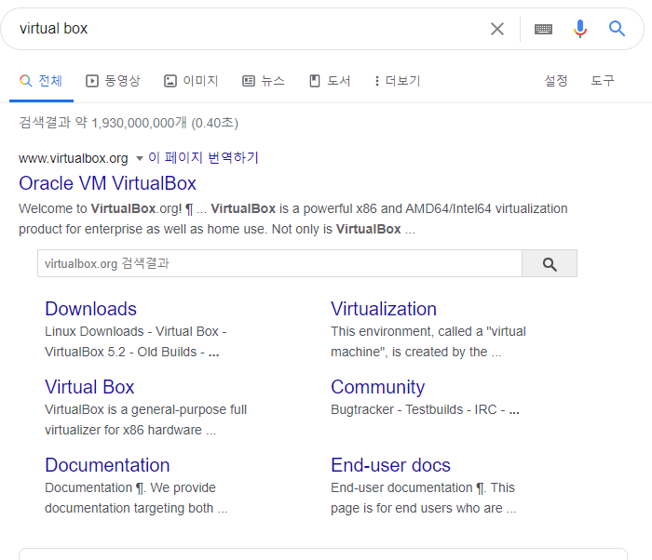Switch to the 이미지 tab
652x560 pixels.
[191, 81]
